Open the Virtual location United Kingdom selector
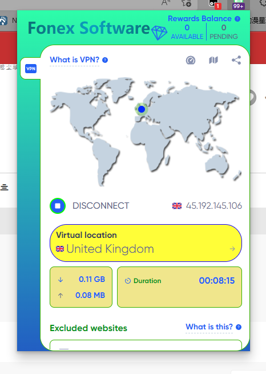The width and height of the screenshot is (266, 374). coord(146,243)
